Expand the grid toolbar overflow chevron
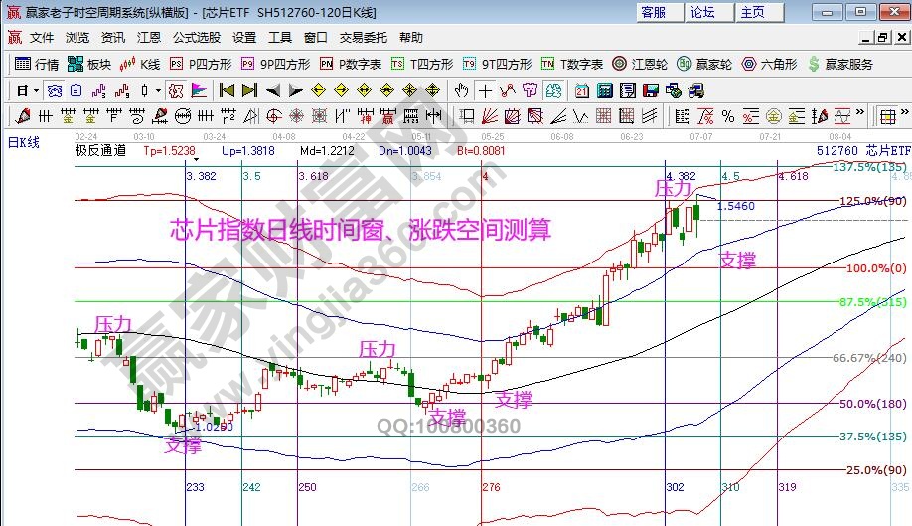 coord(904,112)
